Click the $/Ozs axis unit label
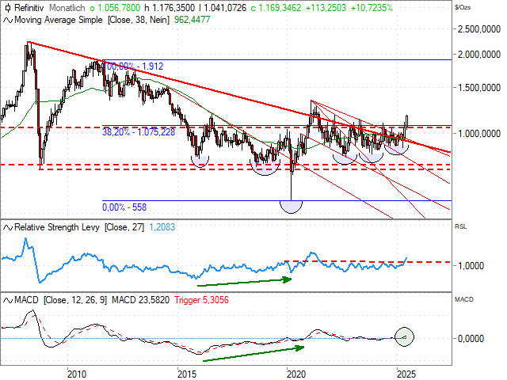Viewport: 507px width, 380px height. (463, 7)
